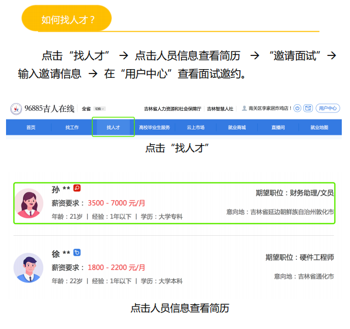Expand the 切换 region dropdown next to 全省
Image resolution: width=350 pixels, height=329 pixels.
99,109
